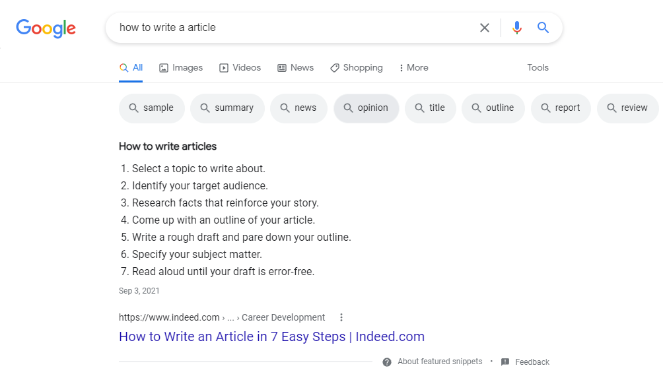
Task: Click the Sep 3, 2021 date text
Action: click(139, 291)
